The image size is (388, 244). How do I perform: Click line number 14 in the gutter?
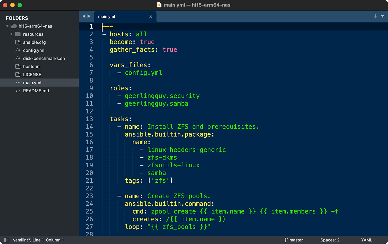click(89, 127)
